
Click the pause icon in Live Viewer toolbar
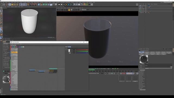(x=62, y=10)
